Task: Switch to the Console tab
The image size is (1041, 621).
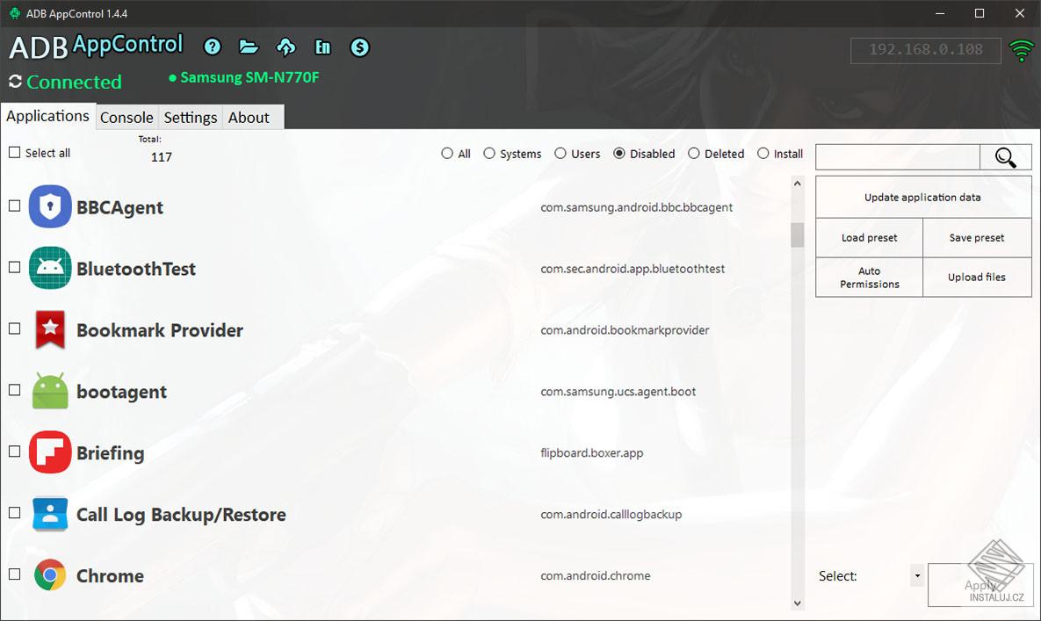Action: tap(127, 118)
